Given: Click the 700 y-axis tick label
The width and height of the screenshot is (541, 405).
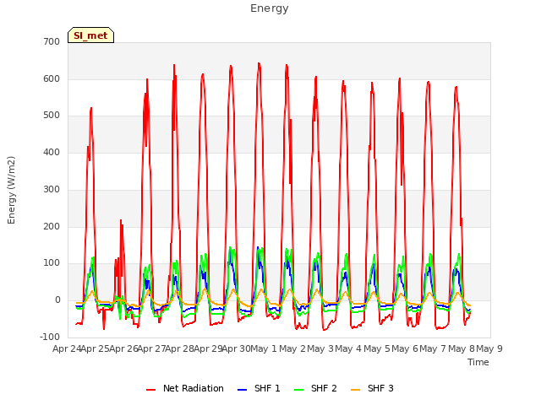Looking at the screenshot, I should (52, 41).
